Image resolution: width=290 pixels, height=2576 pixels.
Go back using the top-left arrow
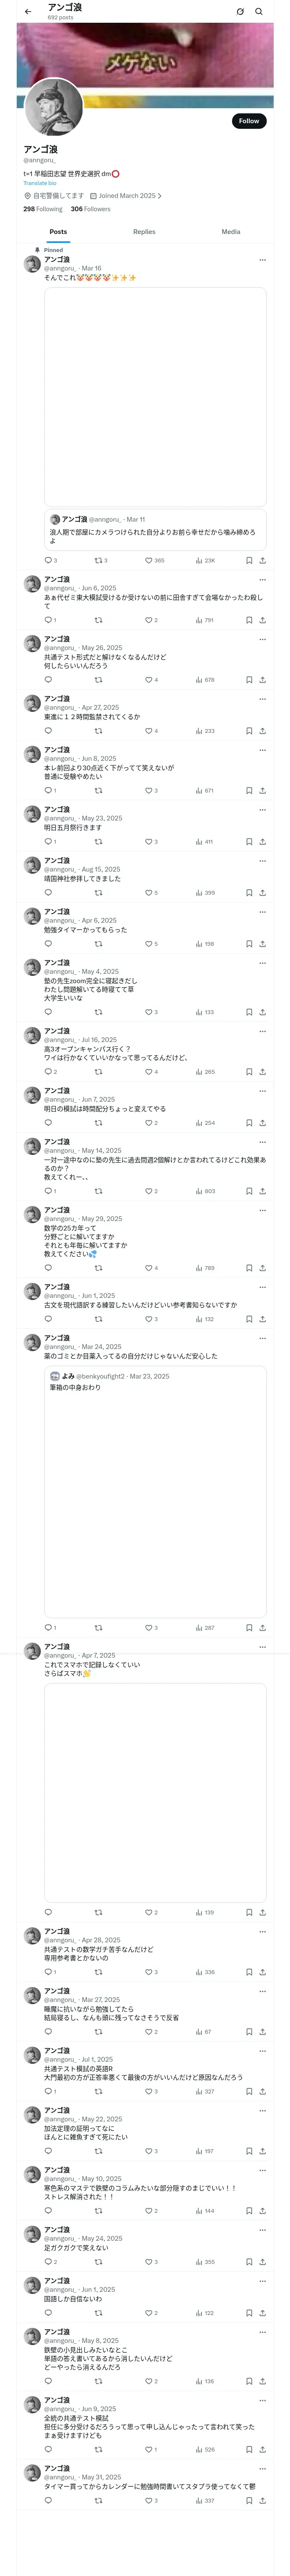(x=28, y=12)
